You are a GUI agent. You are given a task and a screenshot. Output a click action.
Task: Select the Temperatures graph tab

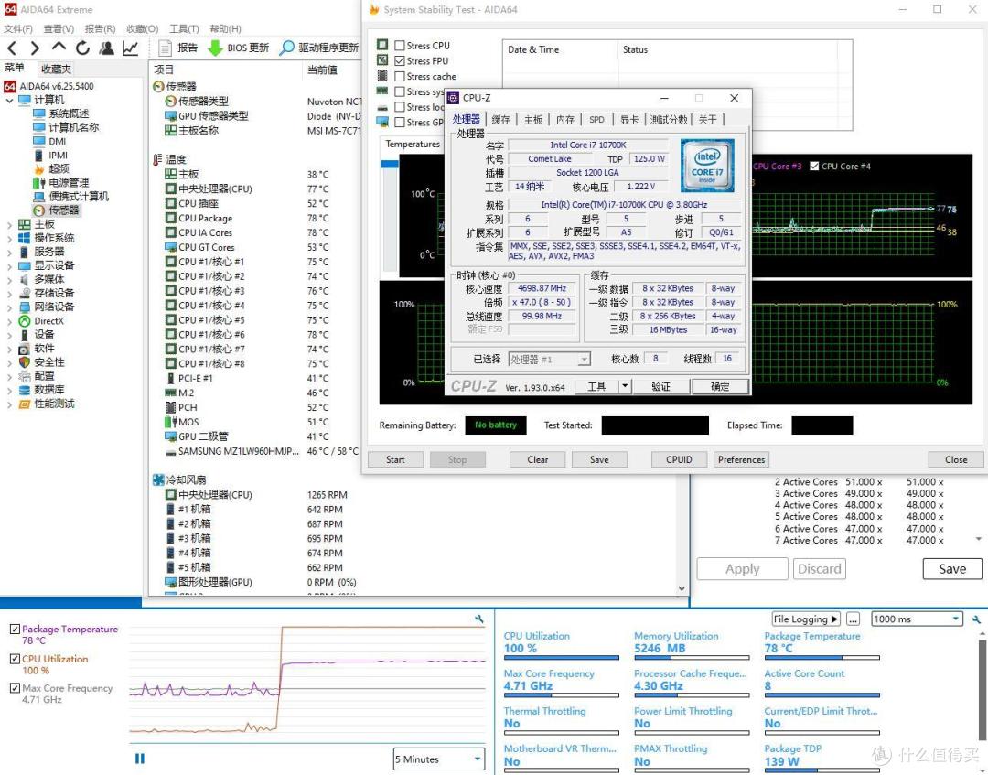pyautogui.click(x=413, y=145)
